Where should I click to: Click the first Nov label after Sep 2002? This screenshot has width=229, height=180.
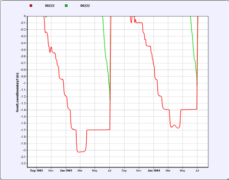51,170
